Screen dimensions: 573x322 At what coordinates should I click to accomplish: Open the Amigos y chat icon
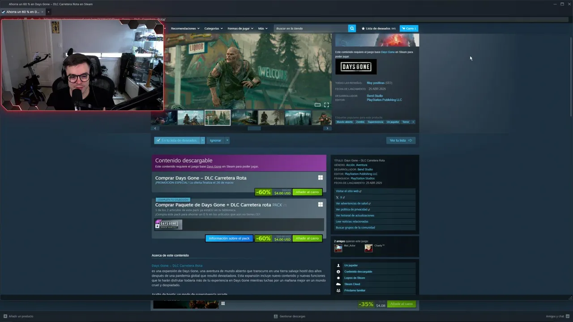568,316
